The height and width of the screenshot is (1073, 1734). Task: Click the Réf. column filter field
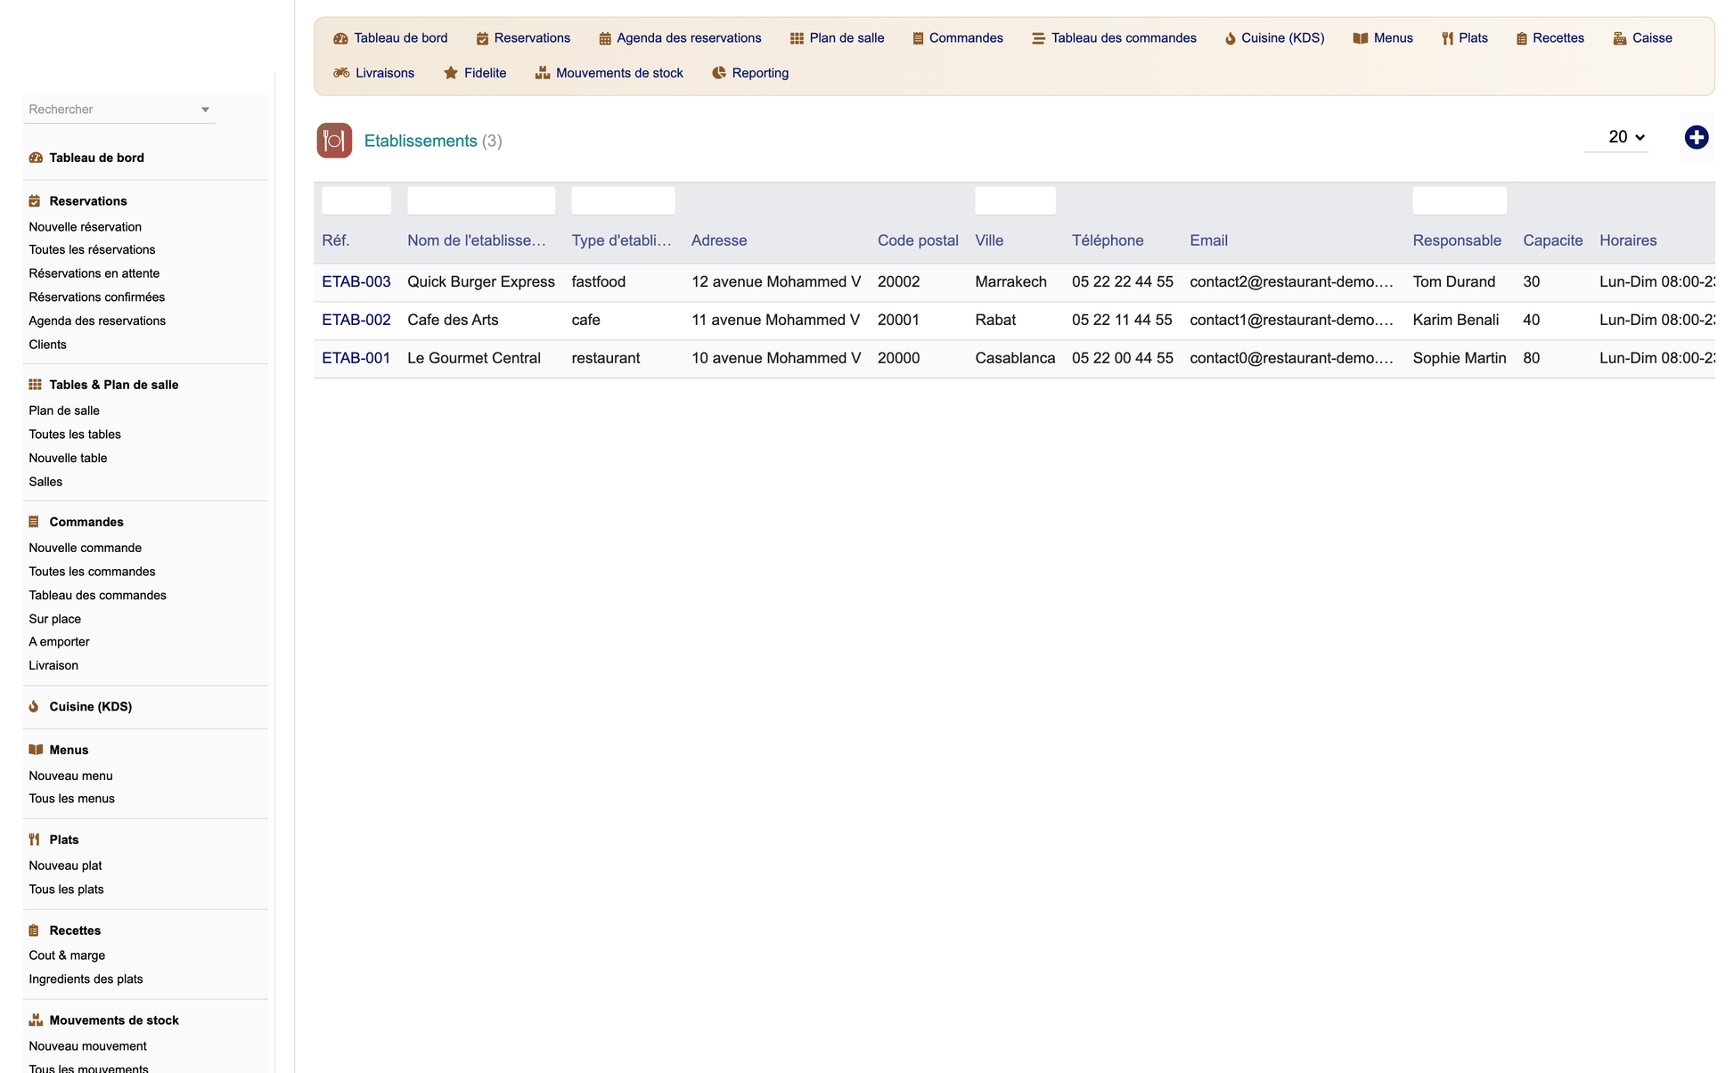point(356,200)
